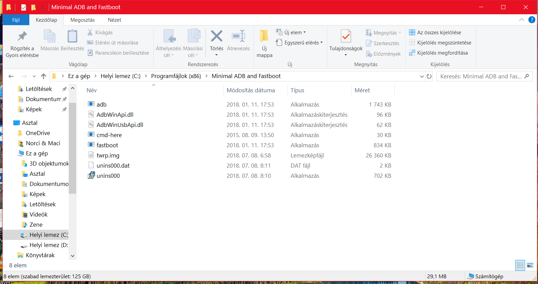Select OneDrive in navigation pane

[38, 133]
